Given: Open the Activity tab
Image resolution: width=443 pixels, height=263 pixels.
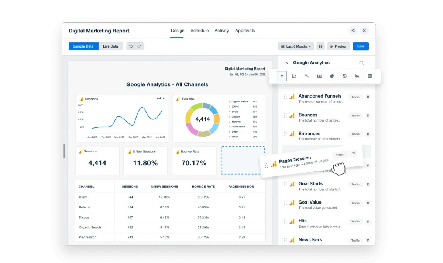Looking at the screenshot, I should coord(222,31).
